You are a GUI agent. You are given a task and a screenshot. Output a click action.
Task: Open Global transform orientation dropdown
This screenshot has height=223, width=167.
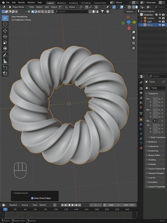click(x=71, y=7)
